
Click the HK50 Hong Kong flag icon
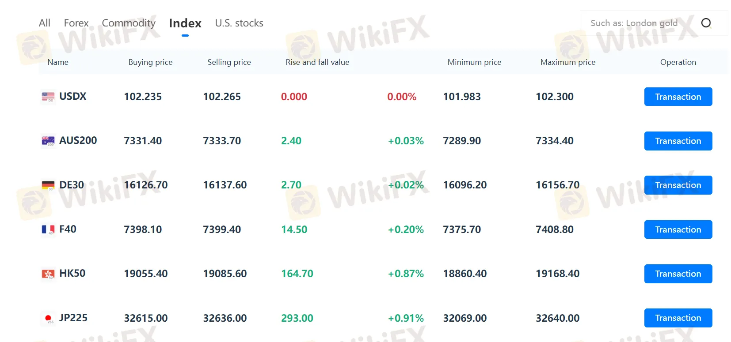point(48,274)
